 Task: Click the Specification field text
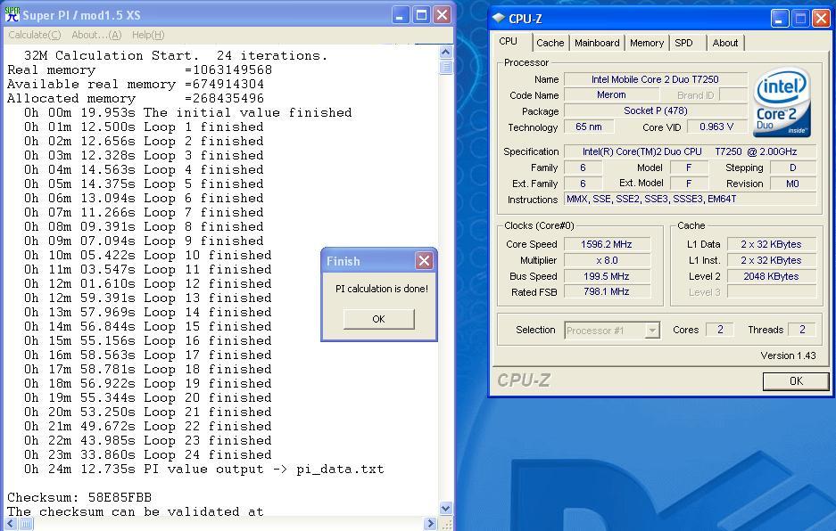[690, 151]
